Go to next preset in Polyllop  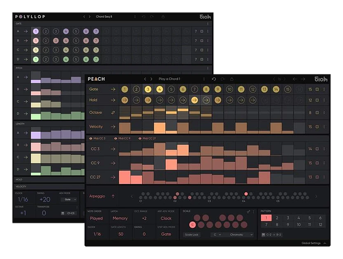pos(89,16)
